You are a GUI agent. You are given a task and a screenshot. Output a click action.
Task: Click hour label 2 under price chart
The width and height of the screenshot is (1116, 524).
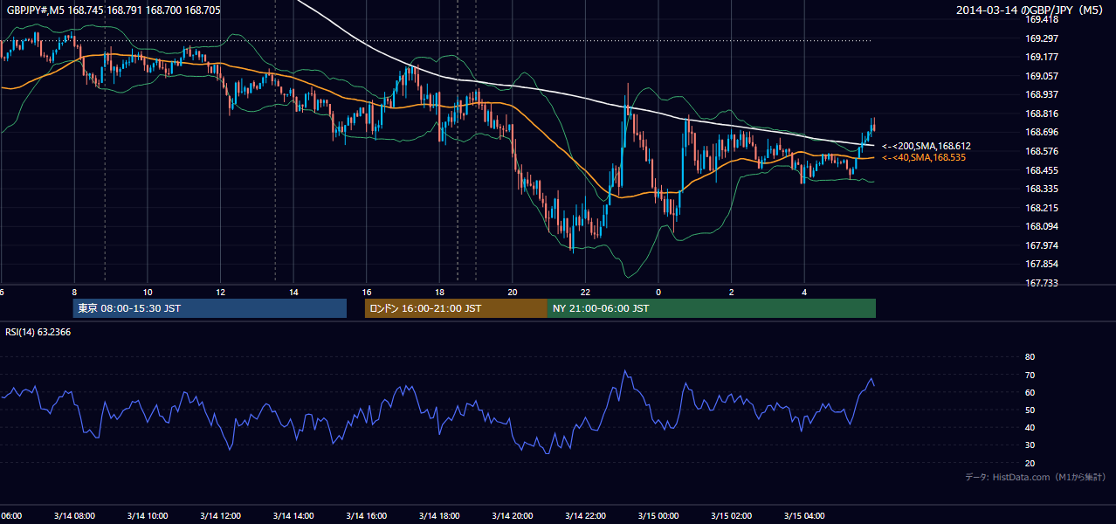pos(732,292)
